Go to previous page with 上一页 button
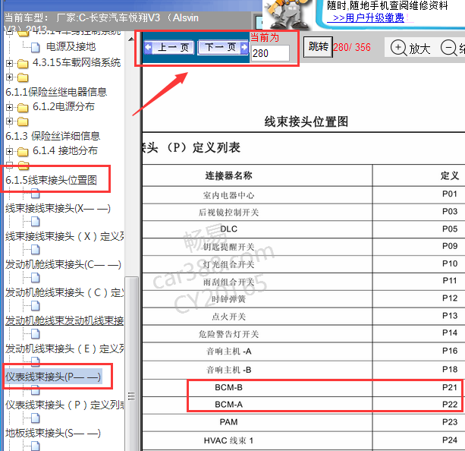The width and height of the screenshot is (465, 451). (169, 48)
